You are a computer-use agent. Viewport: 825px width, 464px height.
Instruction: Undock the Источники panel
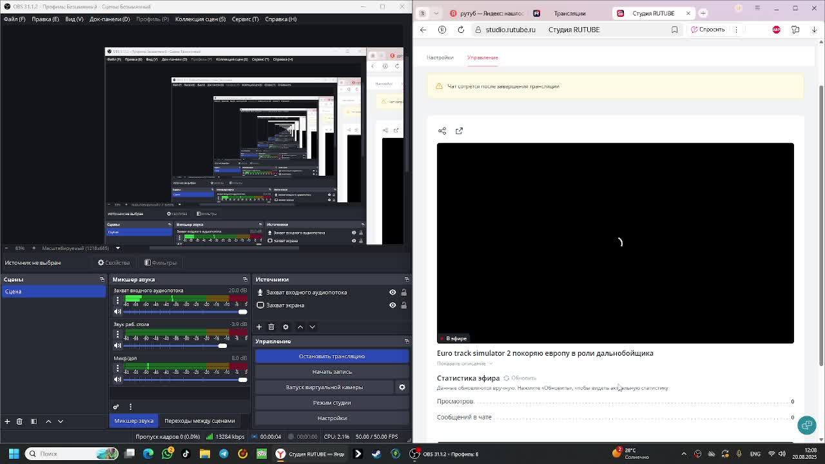click(x=407, y=280)
